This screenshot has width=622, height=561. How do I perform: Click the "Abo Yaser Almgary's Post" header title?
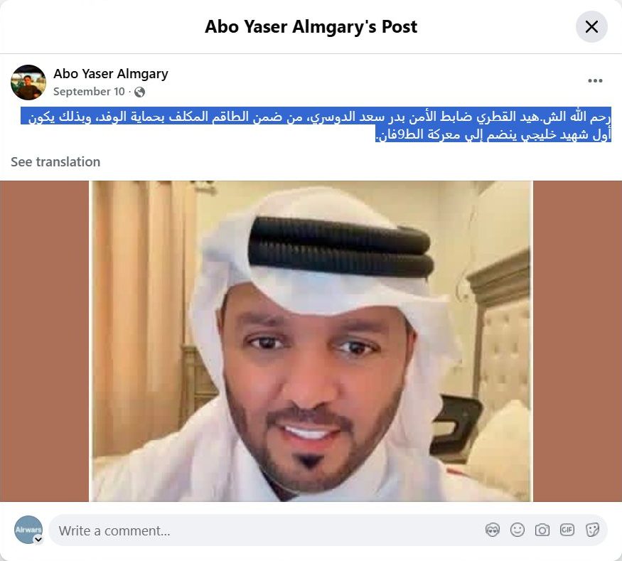311,26
